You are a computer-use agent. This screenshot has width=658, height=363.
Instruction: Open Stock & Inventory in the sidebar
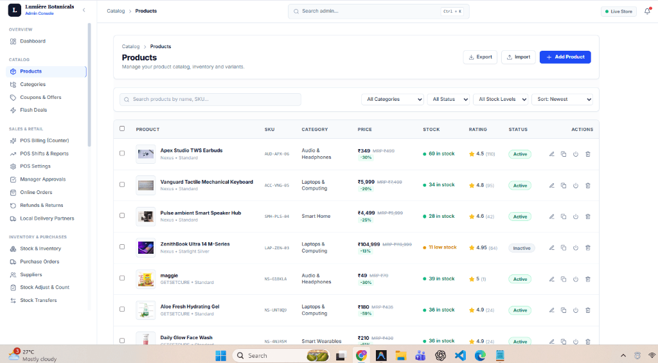[x=46, y=249]
